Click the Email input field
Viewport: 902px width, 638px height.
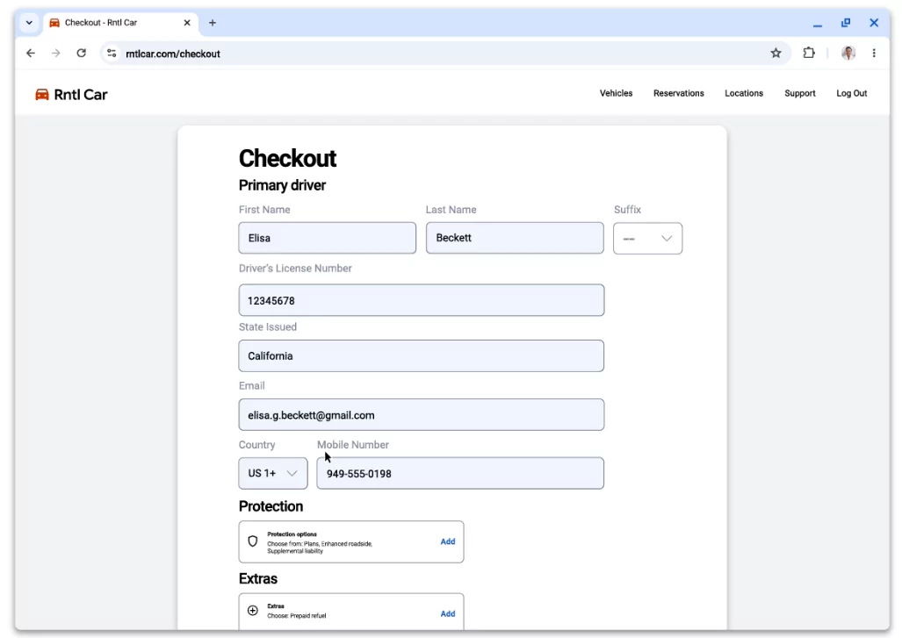click(x=421, y=415)
